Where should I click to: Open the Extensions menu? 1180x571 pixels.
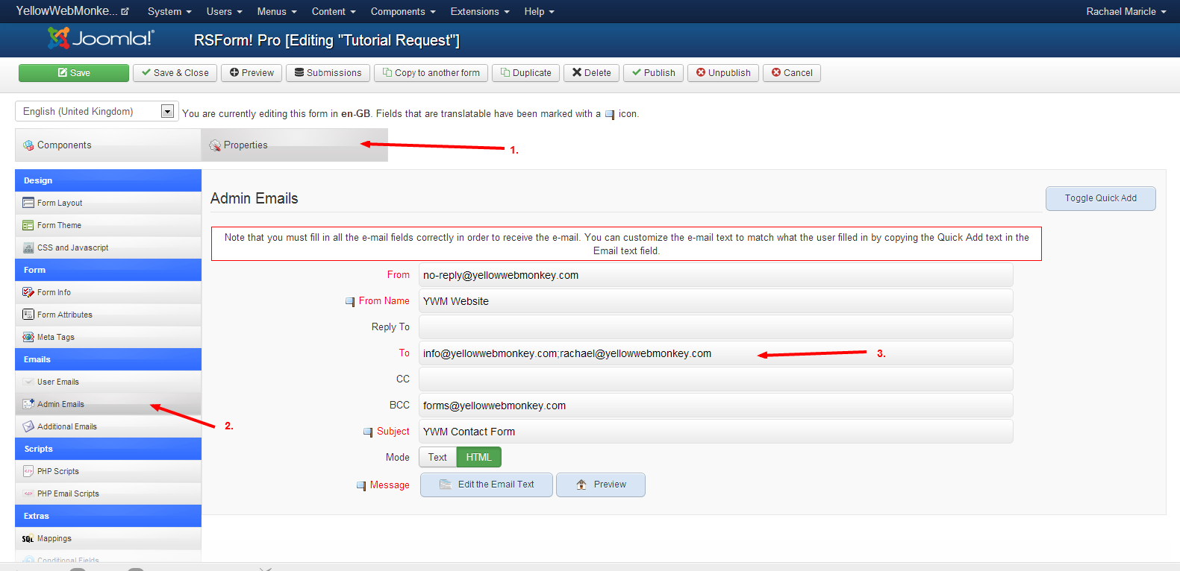click(x=480, y=11)
